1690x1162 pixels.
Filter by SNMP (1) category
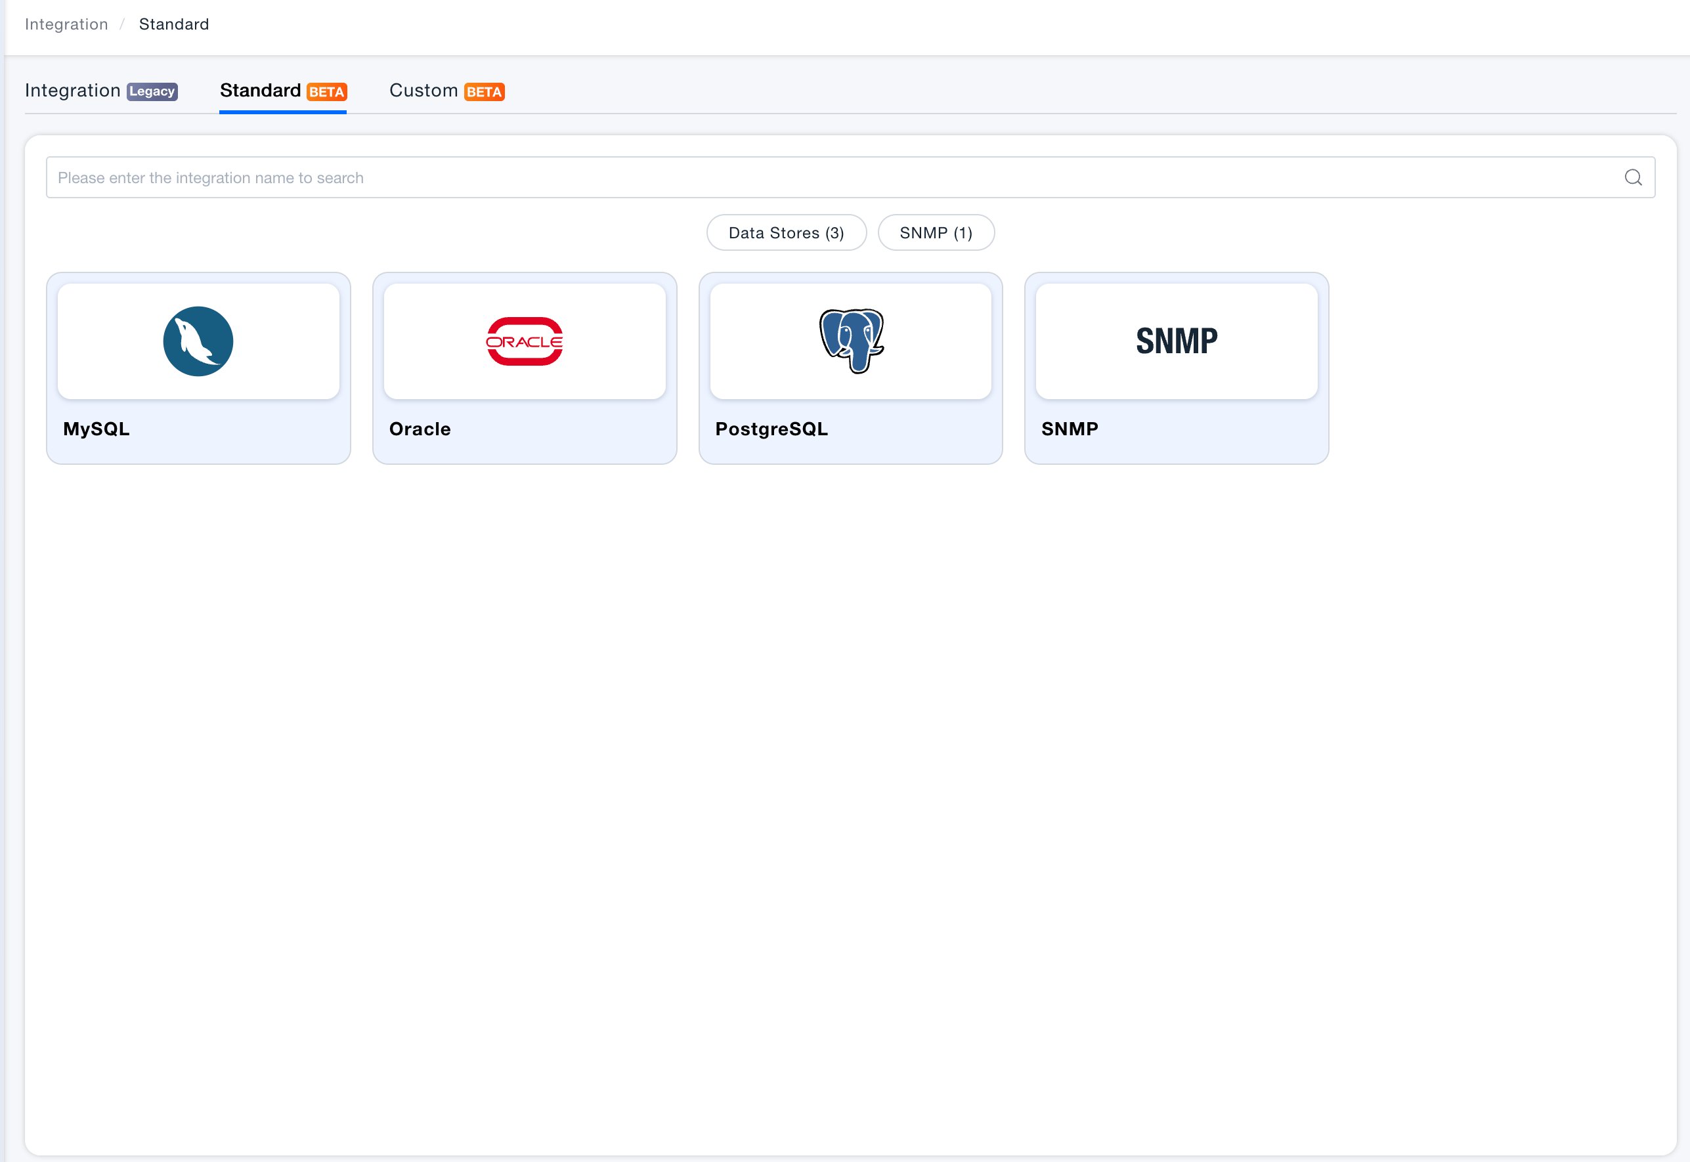(936, 233)
